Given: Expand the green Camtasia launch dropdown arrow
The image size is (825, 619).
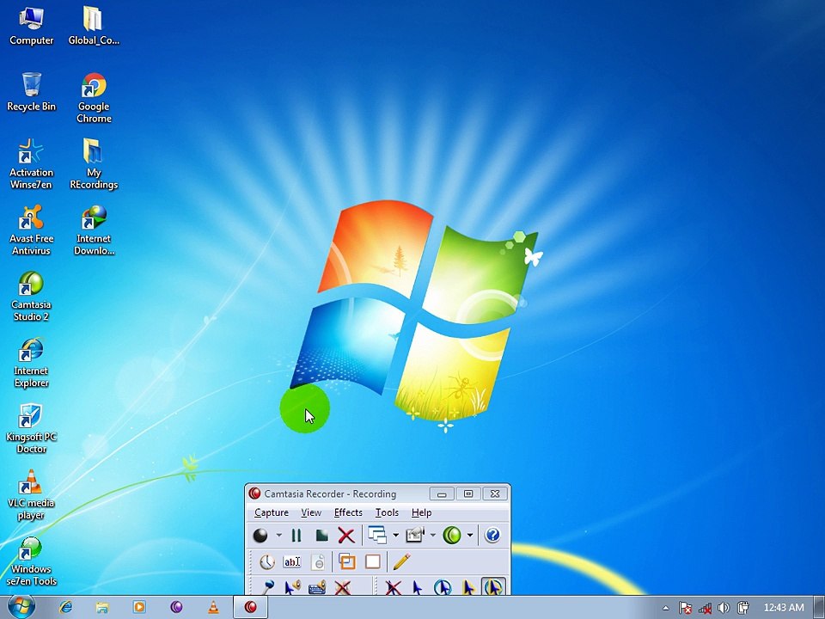Looking at the screenshot, I should click(x=470, y=536).
